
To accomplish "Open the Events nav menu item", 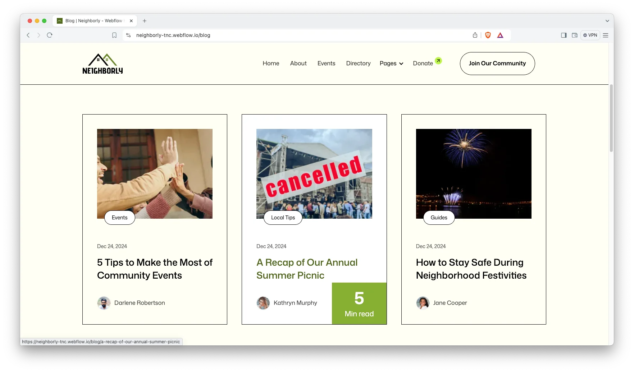I will pyautogui.click(x=326, y=64).
